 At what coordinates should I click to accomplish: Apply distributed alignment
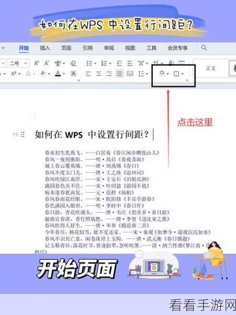(x=130, y=73)
